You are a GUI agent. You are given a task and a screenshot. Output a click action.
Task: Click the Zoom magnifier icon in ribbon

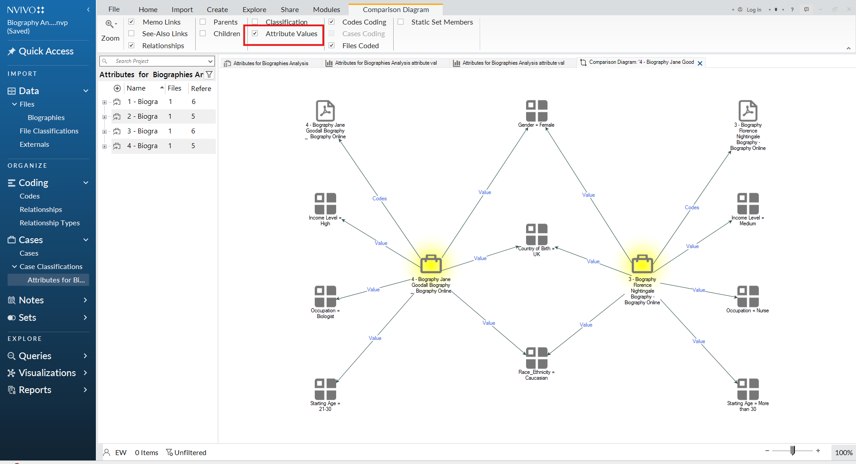(110, 24)
